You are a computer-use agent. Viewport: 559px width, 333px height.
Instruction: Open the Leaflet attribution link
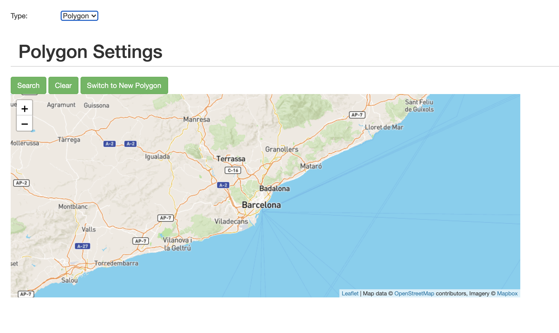(350, 293)
